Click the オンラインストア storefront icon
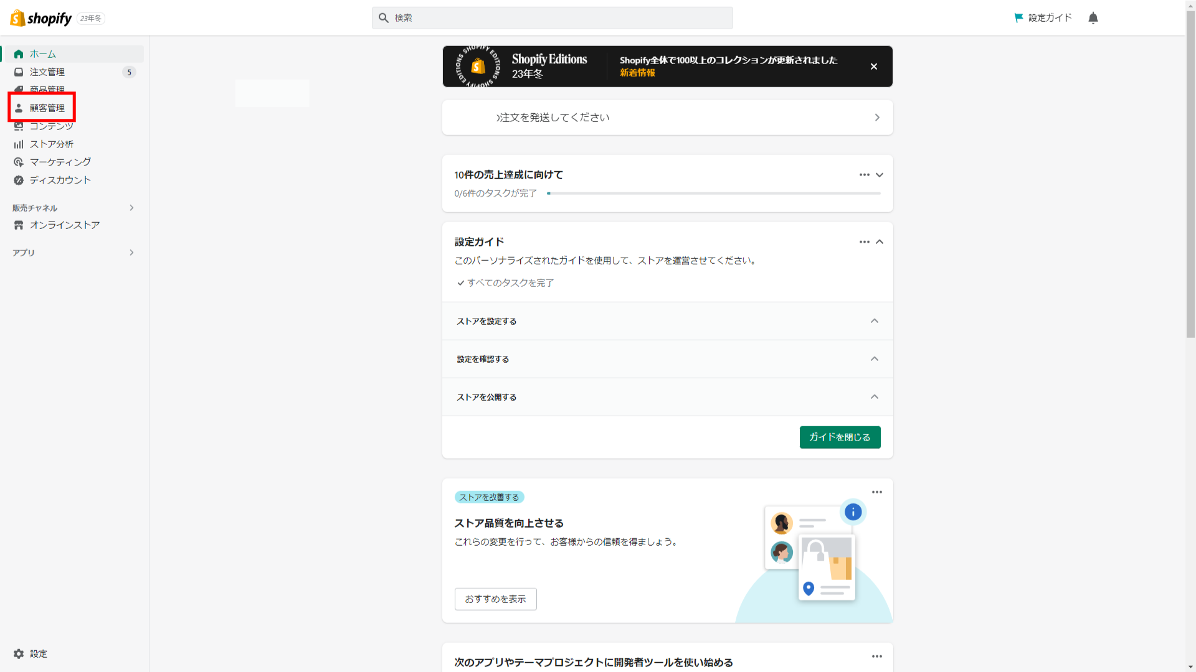Screen dimensions: 1196x672 (19, 225)
